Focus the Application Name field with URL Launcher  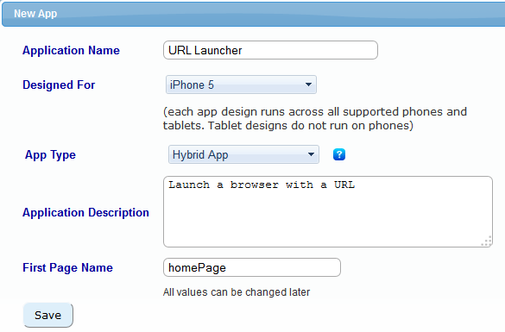[x=270, y=50]
